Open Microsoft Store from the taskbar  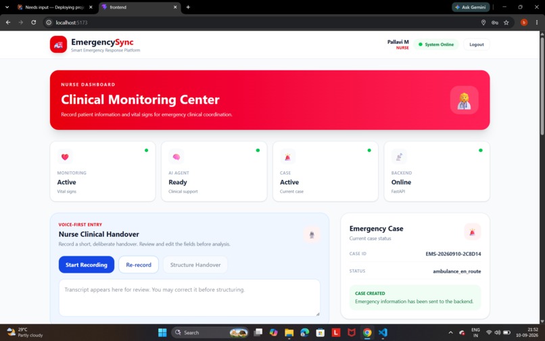320,333
